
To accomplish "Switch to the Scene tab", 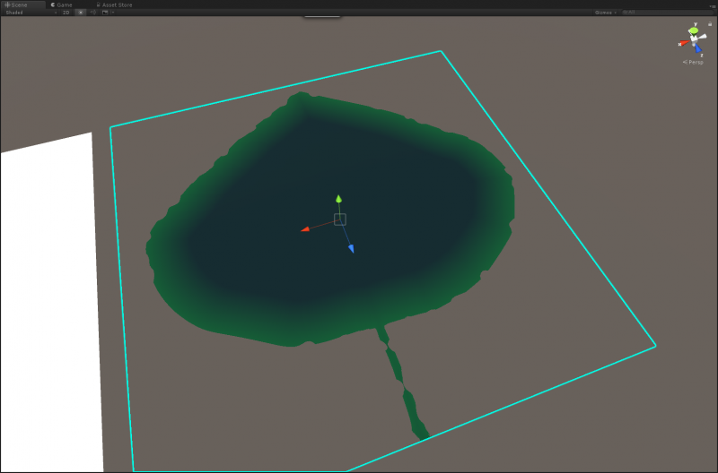I will coord(17,4).
